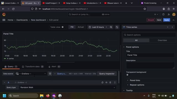Click the Grafana logo icon
Image resolution: width=177 pixels, height=99 pixels.
(4, 15)
